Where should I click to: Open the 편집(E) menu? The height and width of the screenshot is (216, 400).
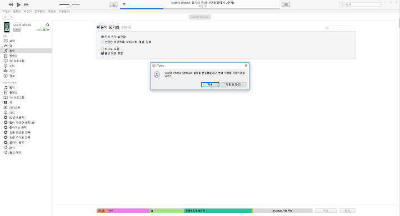[x=17, y=11]
